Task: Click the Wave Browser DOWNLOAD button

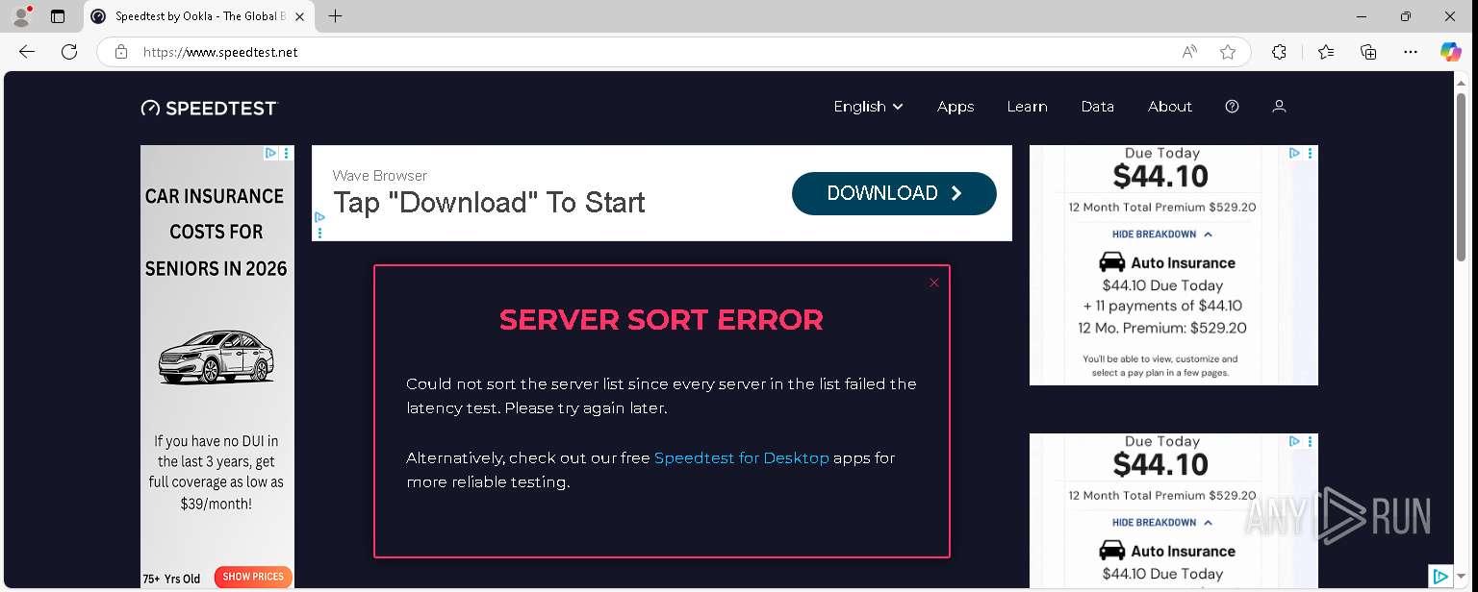Action: pos(894,193)
